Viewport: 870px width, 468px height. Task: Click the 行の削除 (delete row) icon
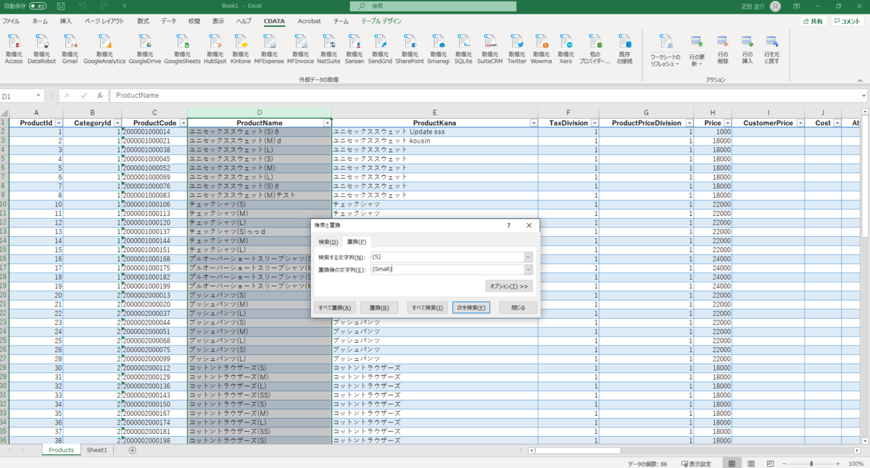(x=722, y=49)
